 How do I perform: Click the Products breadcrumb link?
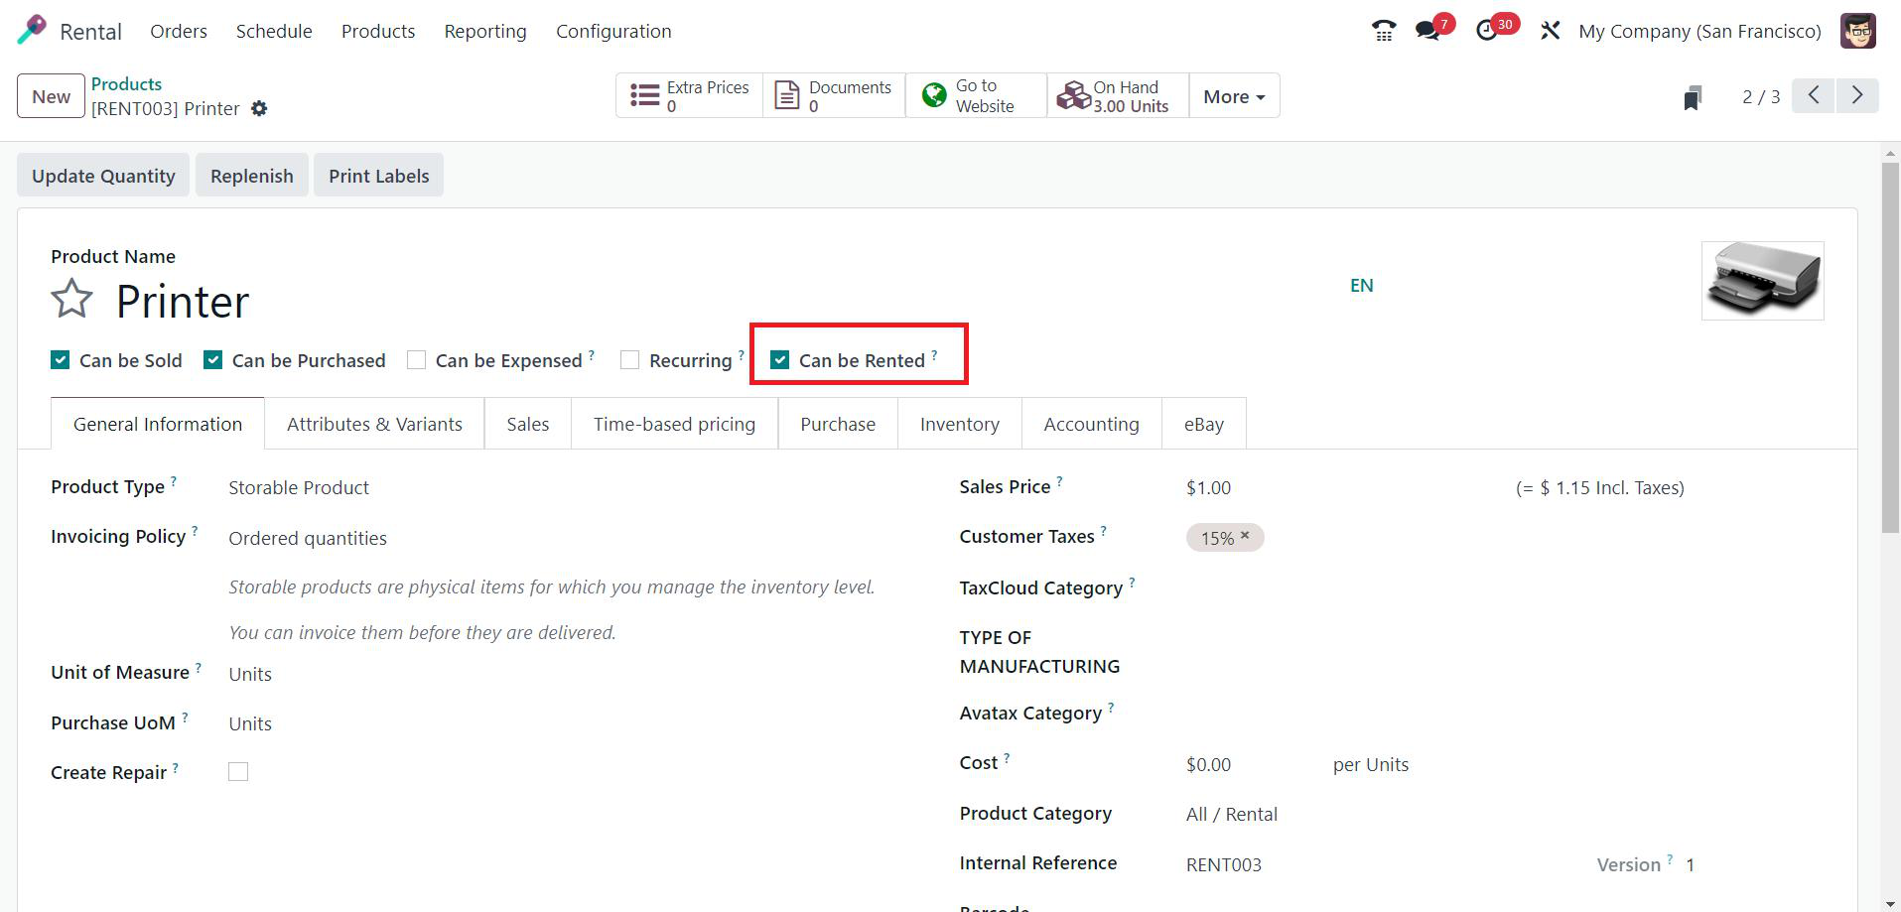click(126, 84)
